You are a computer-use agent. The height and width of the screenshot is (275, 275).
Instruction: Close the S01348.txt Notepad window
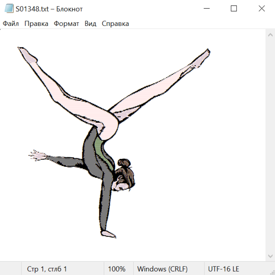[262, 9]
